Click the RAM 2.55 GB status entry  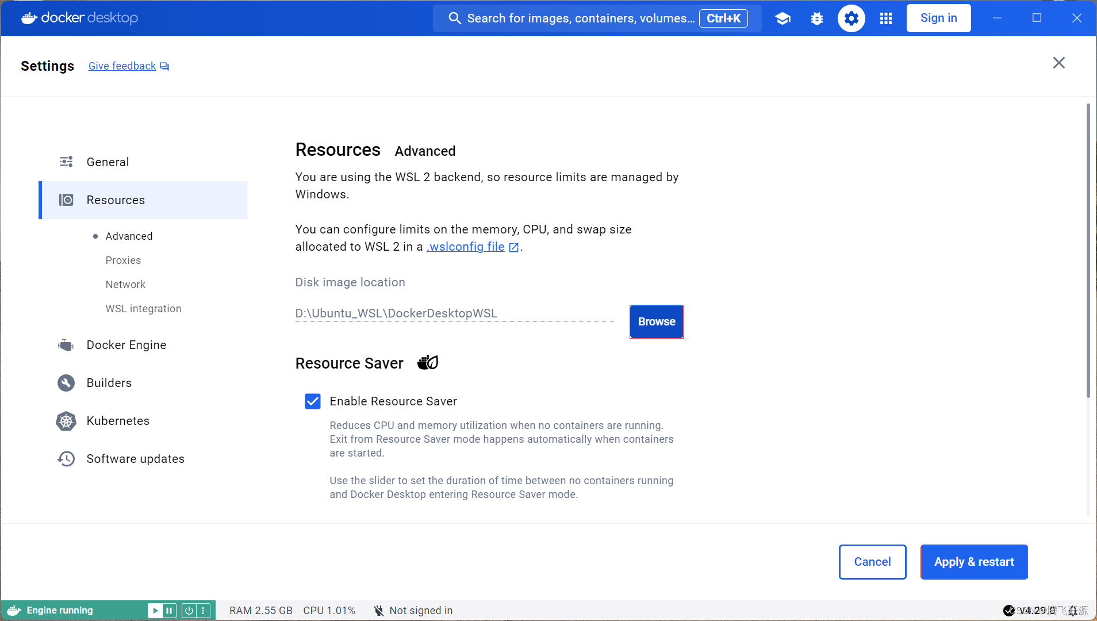261,611
